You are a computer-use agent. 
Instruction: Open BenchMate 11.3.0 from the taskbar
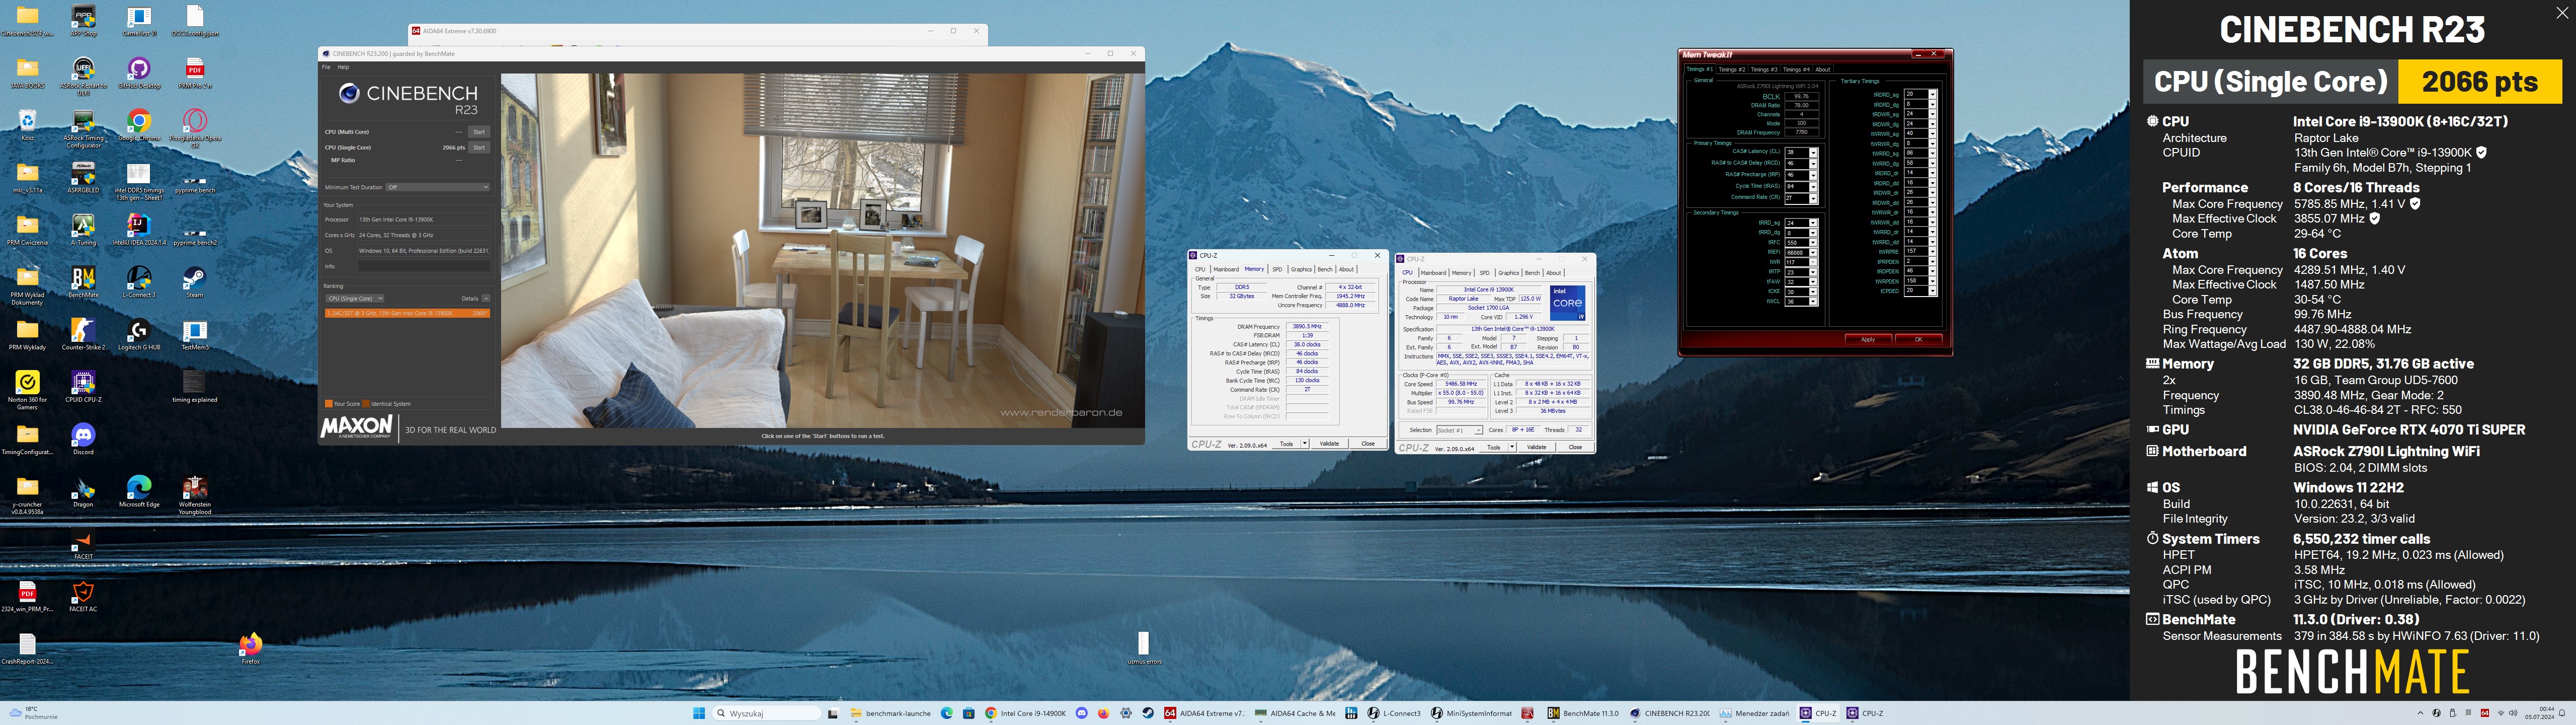[1583, 713]
